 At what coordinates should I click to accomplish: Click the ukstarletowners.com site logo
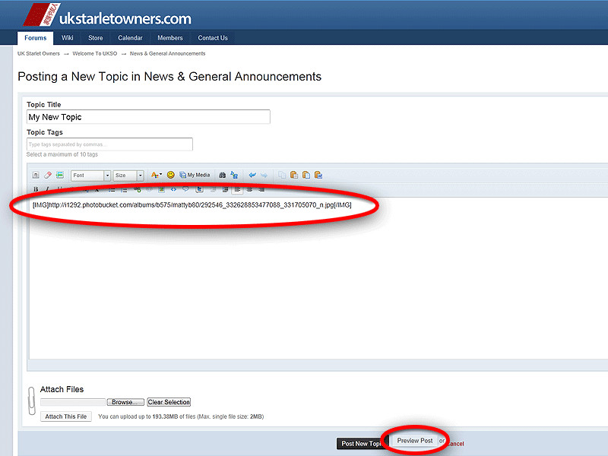pos(107,15)
